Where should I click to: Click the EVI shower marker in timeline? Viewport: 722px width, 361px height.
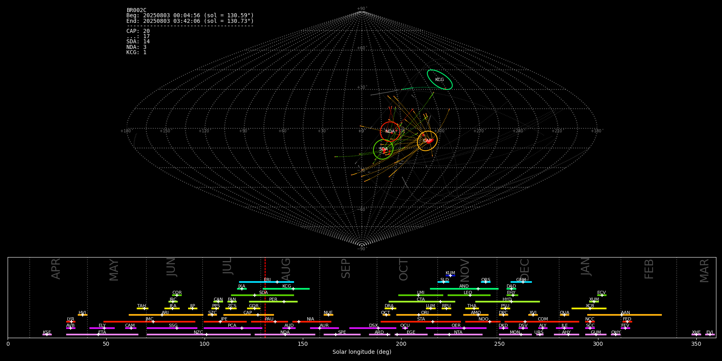[x=710, y=335]
